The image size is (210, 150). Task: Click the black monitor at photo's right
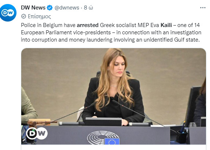pos(193,106)
